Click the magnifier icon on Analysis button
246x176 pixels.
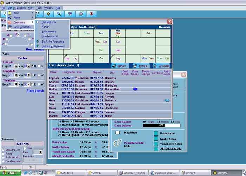[155, 66]
